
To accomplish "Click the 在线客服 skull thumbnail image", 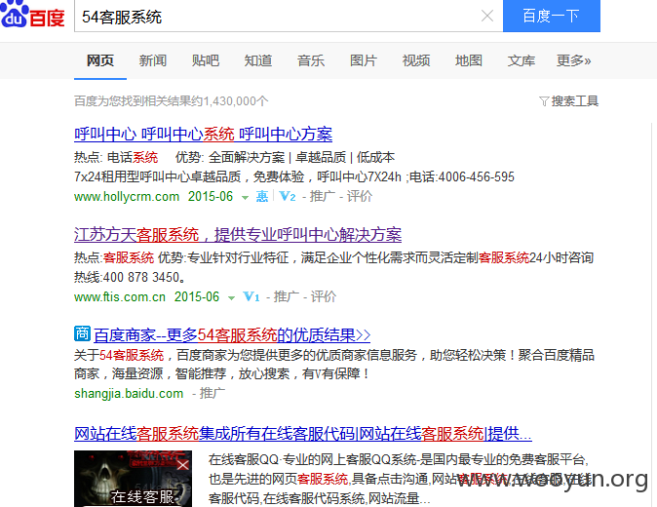I will click(x=133, y=479).
